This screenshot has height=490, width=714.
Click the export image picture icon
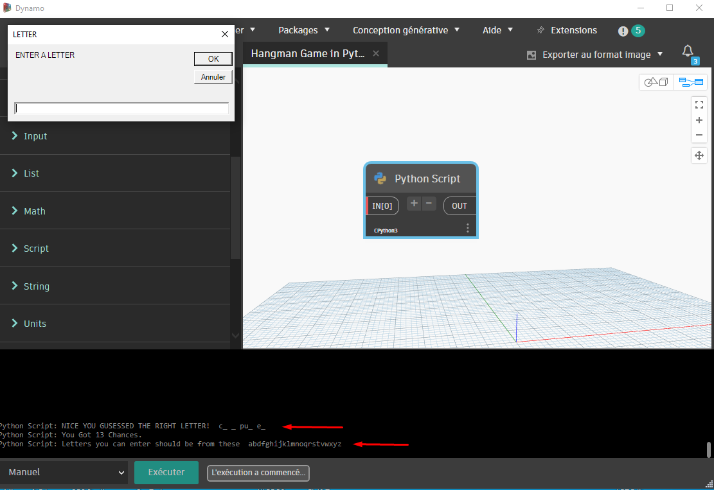[531, 55]
